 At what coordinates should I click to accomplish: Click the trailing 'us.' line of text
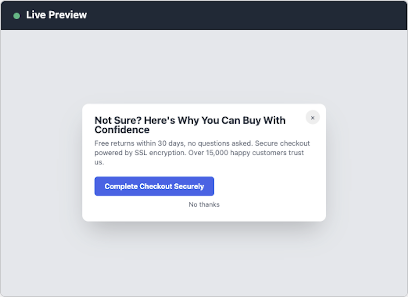[99, 162]
